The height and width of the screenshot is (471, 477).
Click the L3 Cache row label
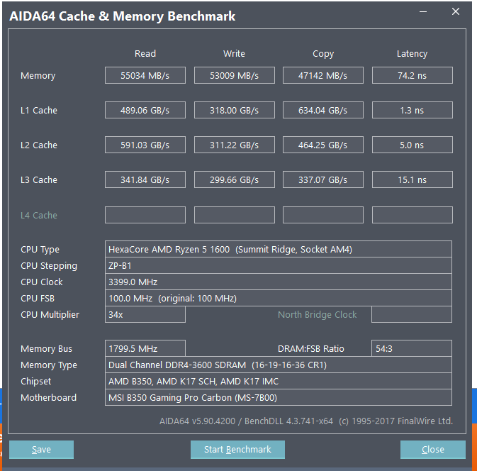click(39, 179)
